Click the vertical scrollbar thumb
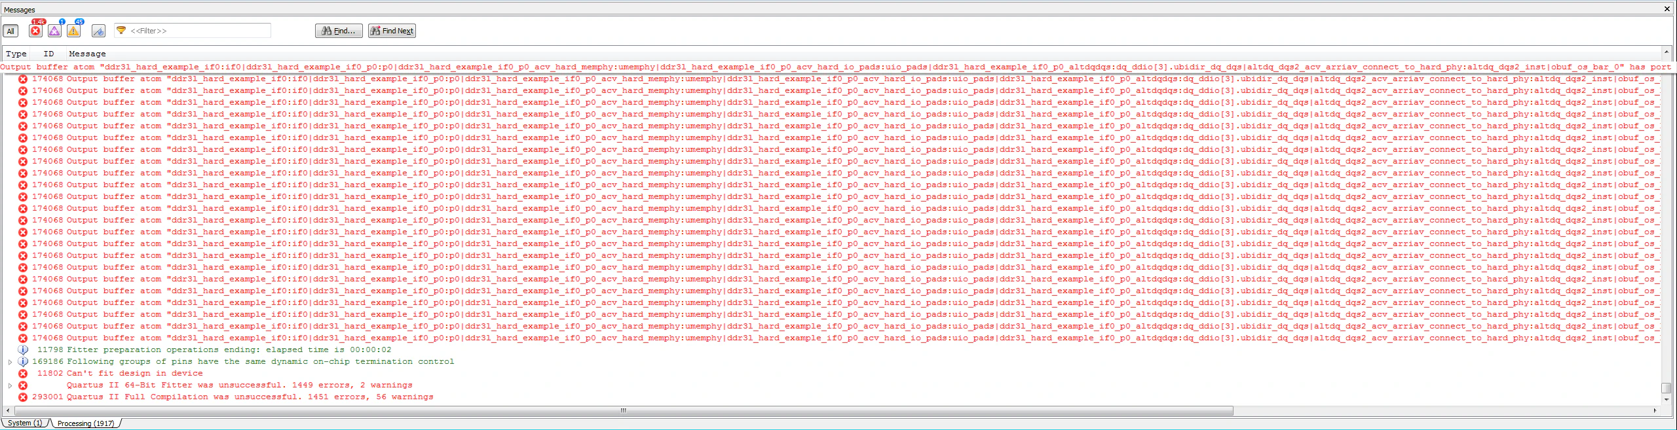 point(1667,388)
